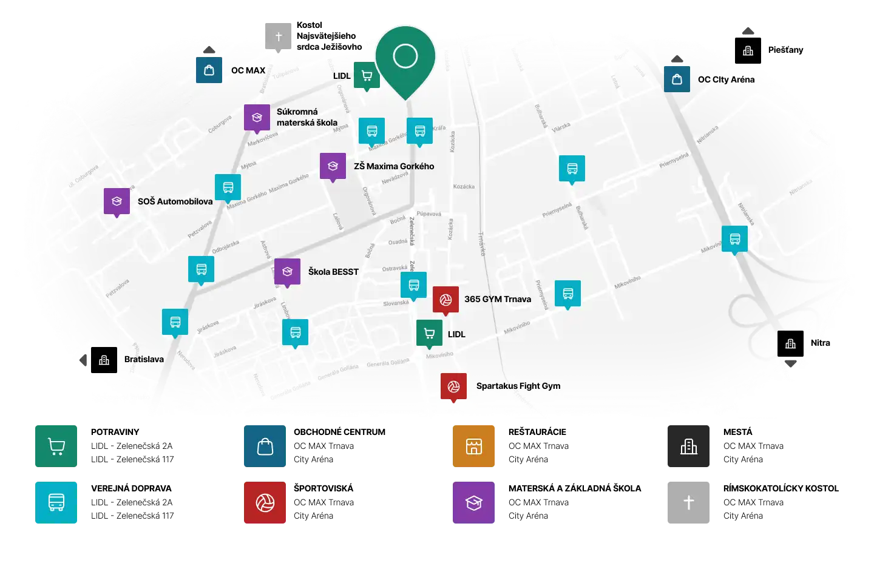Click 'OC MAX Trnava' under REŠTAURÁCIE
Screen dimensions: 874x566
click(x=538, y=446)
